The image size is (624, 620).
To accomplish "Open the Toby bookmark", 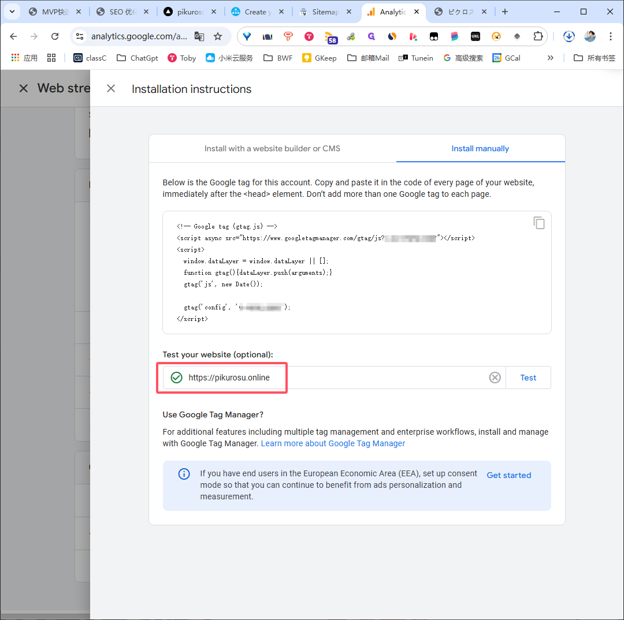I will point(182,58).
